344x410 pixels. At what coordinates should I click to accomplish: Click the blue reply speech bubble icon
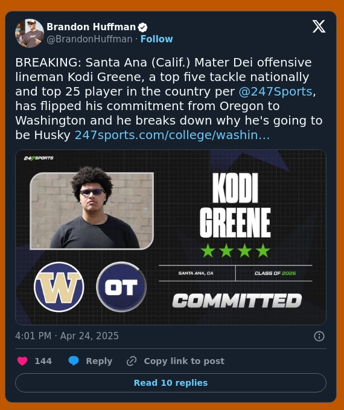click(74, 361)
